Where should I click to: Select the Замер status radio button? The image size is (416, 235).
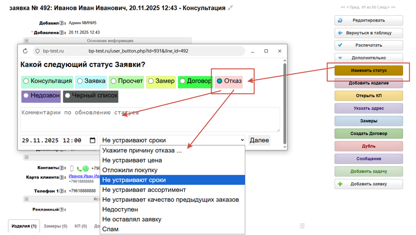pyautogui.click(x=151, y=81)
